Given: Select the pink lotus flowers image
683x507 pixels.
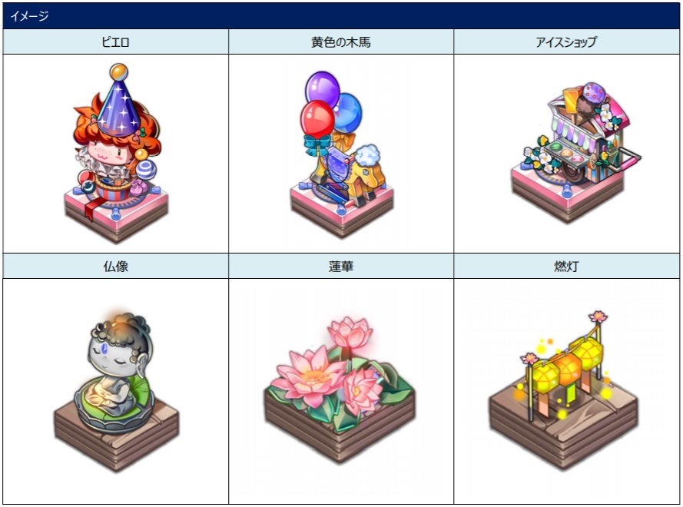Looking at the screenshot, I should coord(340,389).
